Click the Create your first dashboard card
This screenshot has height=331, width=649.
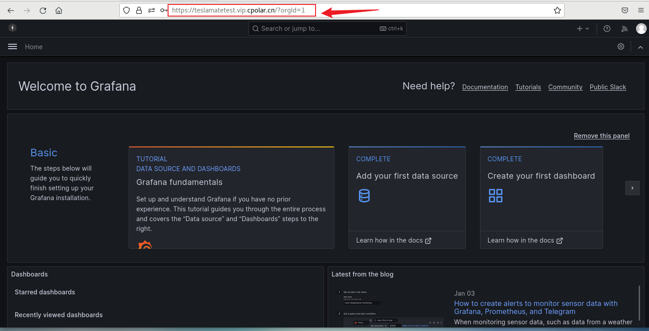(541, 197)
